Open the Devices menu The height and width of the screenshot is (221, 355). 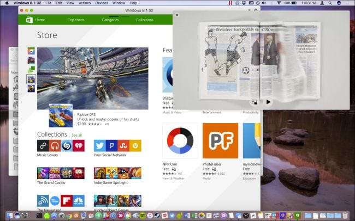pos(101,3)
